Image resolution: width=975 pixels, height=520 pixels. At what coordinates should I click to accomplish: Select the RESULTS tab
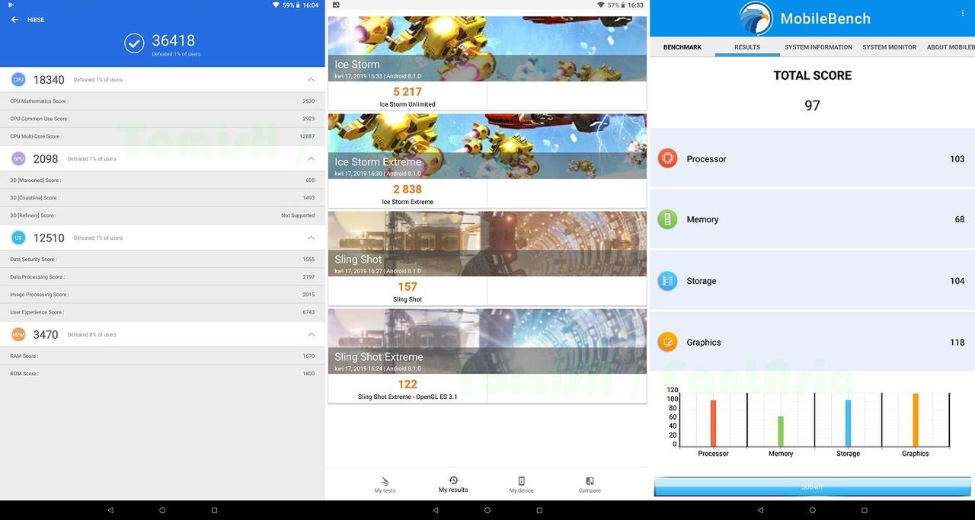(747, 47)
